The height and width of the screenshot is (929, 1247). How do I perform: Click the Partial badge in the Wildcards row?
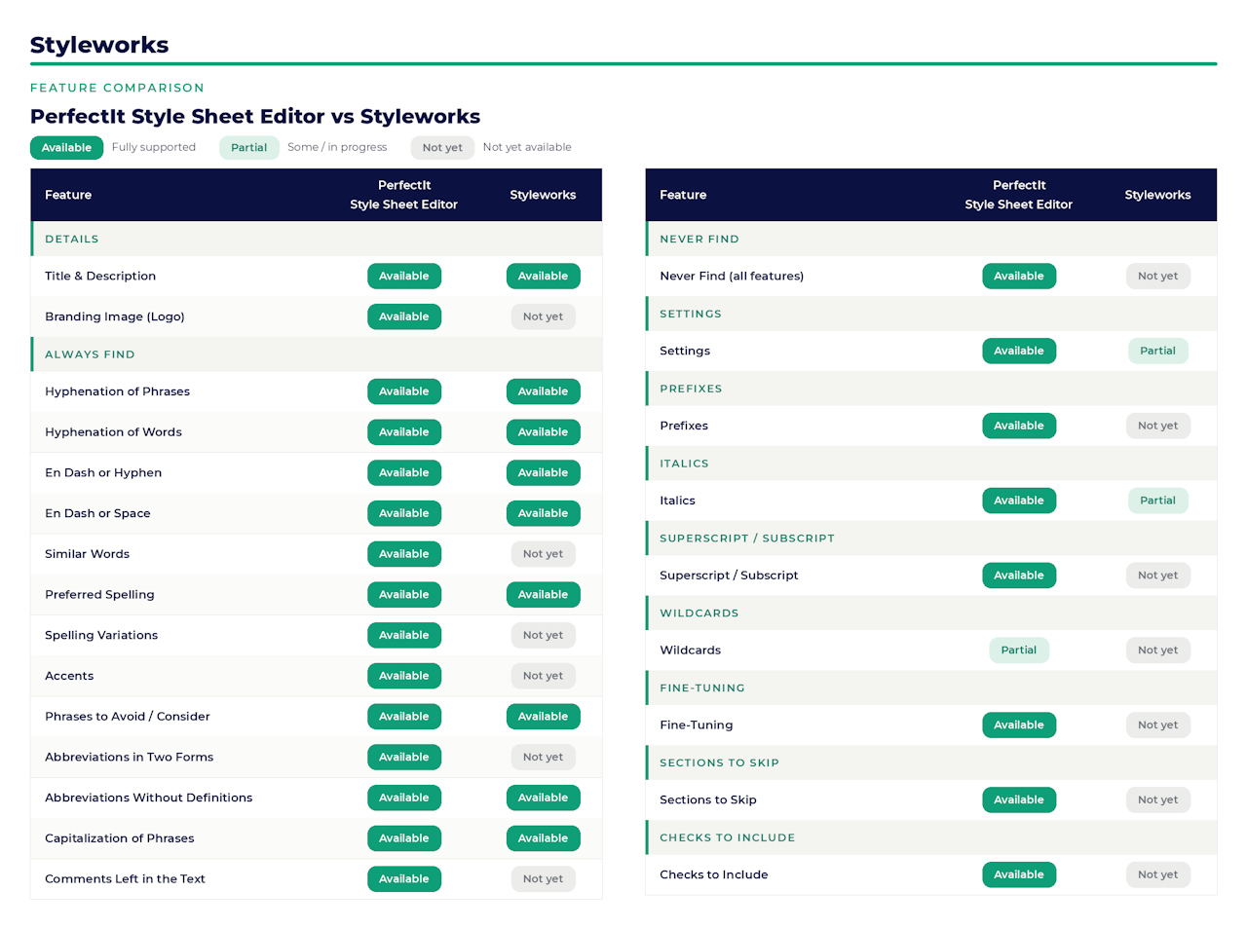coord(1019,650)
